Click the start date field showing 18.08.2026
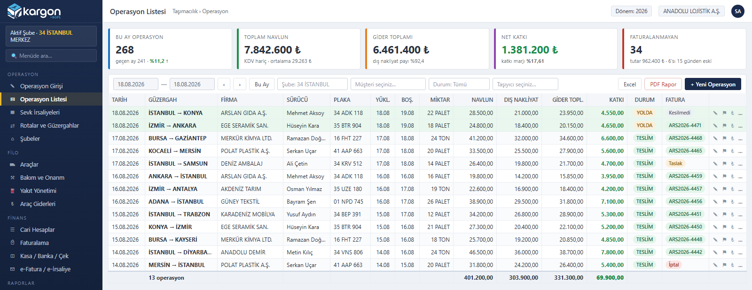 (136, 84)
